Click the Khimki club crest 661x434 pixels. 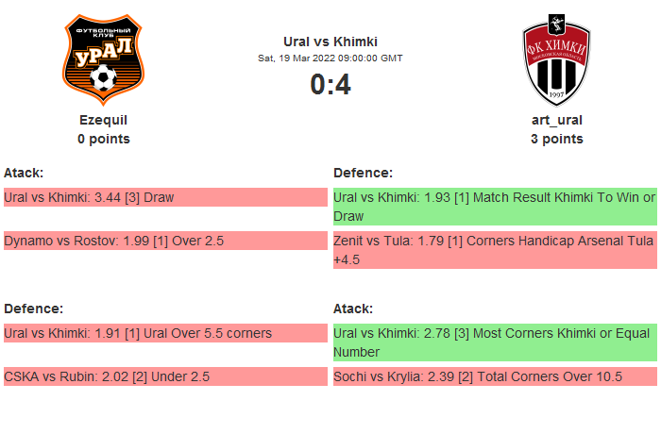point(556,60)
